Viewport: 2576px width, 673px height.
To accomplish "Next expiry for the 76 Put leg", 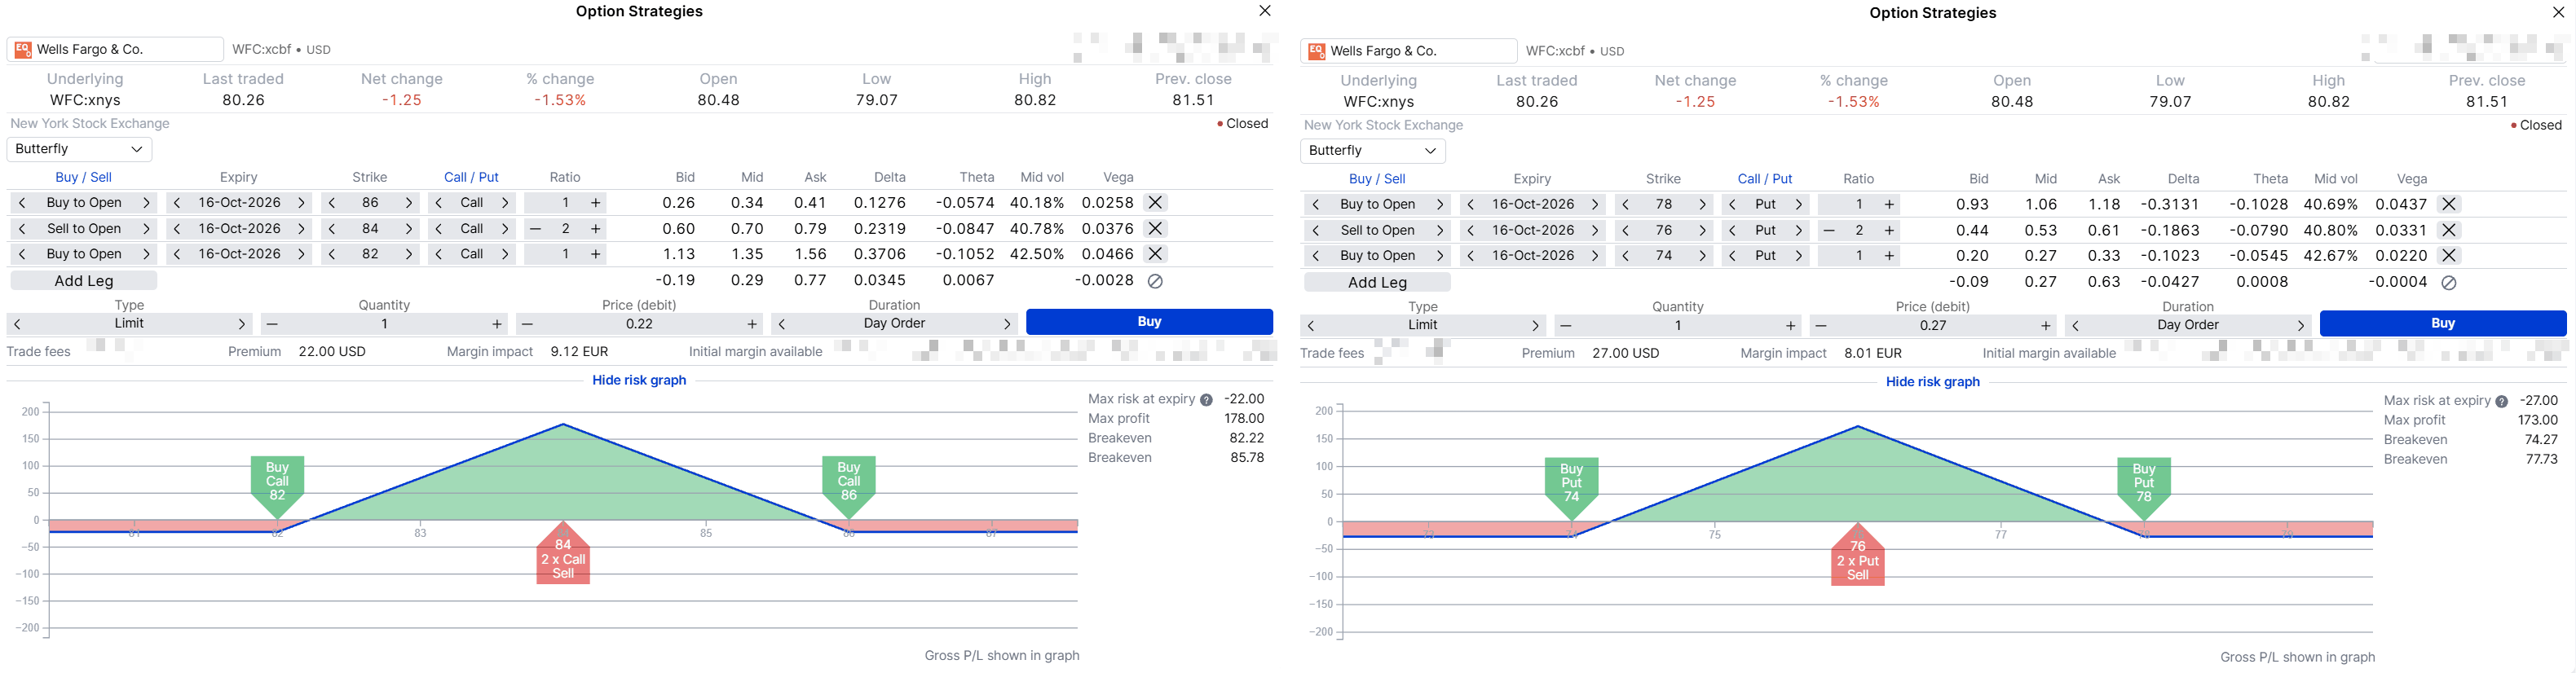I will 1595,230.
